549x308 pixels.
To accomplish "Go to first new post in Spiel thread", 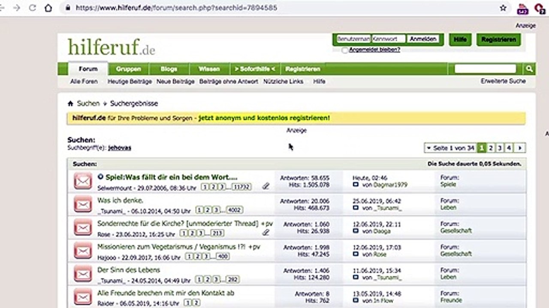I will pos(100,177).
